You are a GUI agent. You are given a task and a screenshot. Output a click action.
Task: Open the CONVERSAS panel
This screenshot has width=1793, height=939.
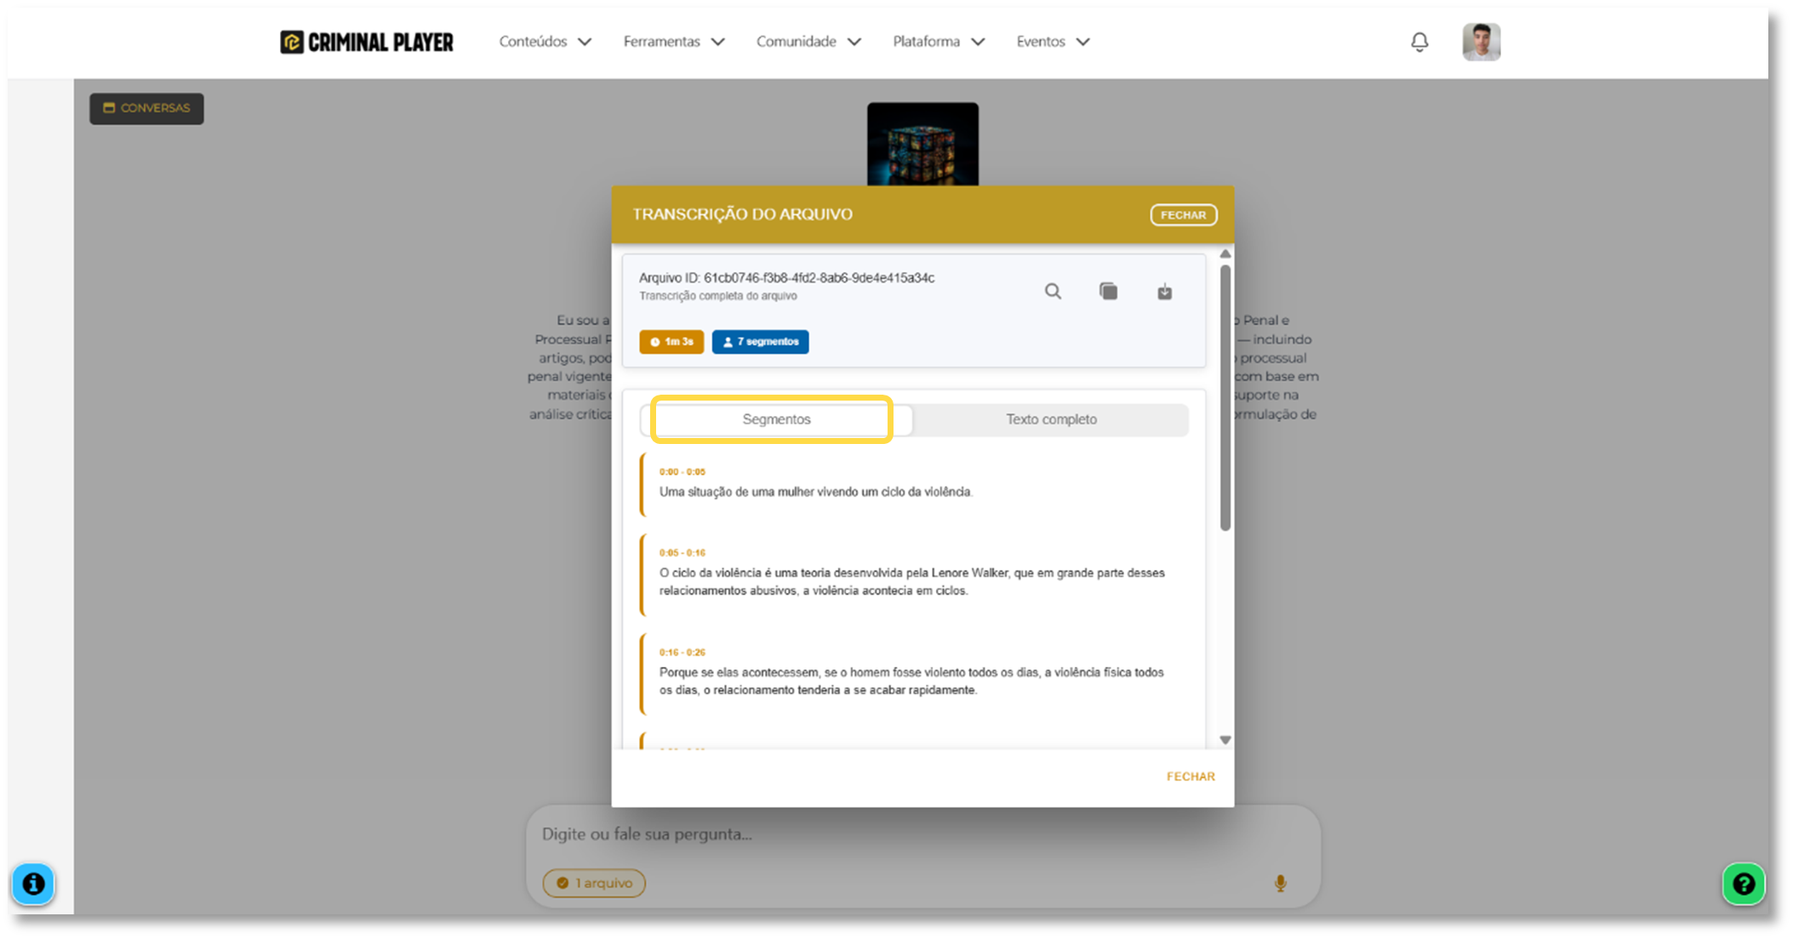(146, 108)
